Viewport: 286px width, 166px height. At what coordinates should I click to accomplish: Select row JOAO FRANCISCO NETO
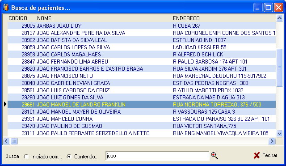(142, 76)
